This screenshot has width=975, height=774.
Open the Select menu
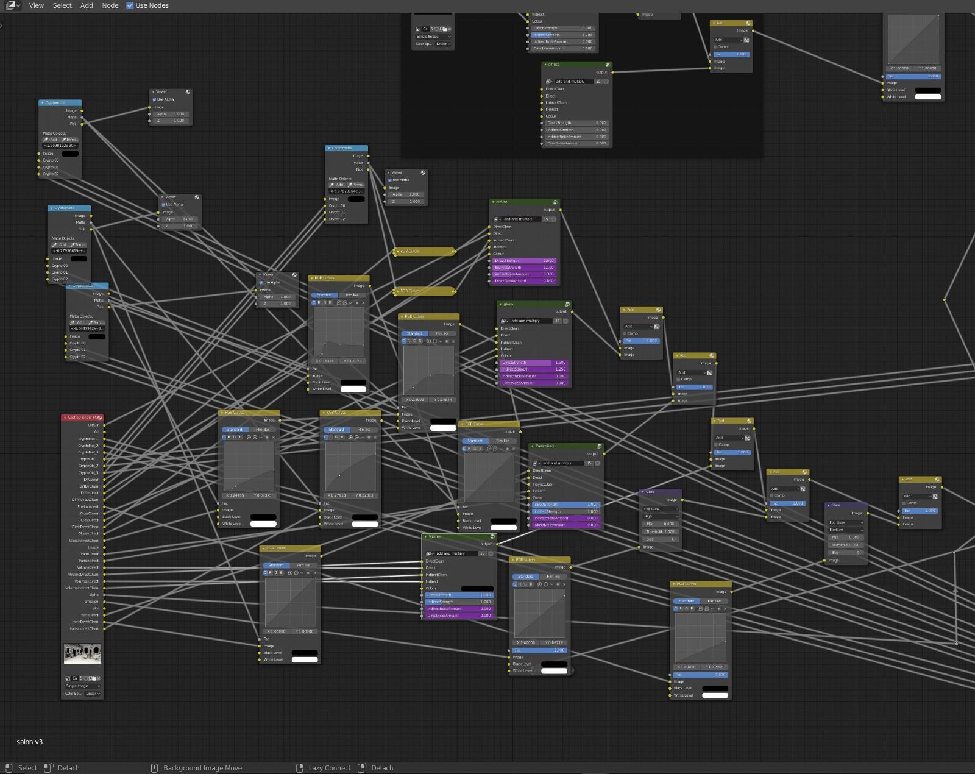[62, 5]
